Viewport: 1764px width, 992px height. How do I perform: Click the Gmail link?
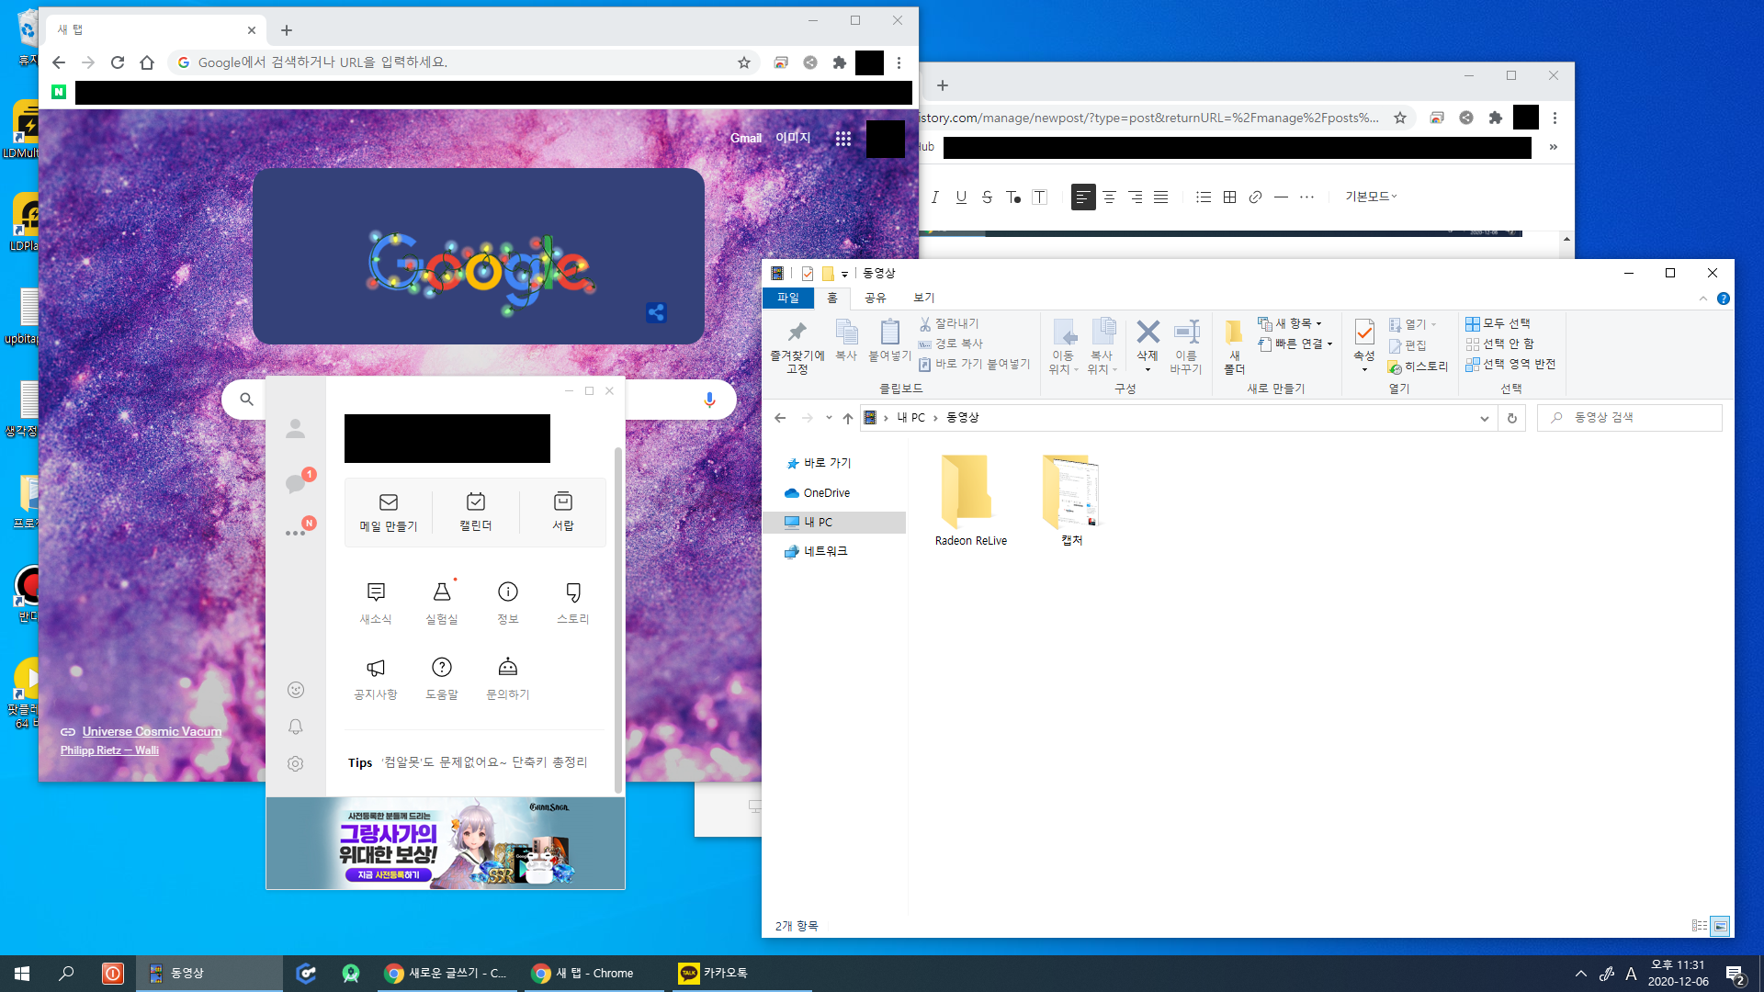click(745, 138)
